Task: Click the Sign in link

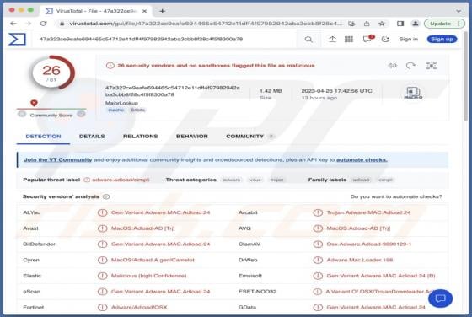Action: pyautogui.click(x=408, y=39)
